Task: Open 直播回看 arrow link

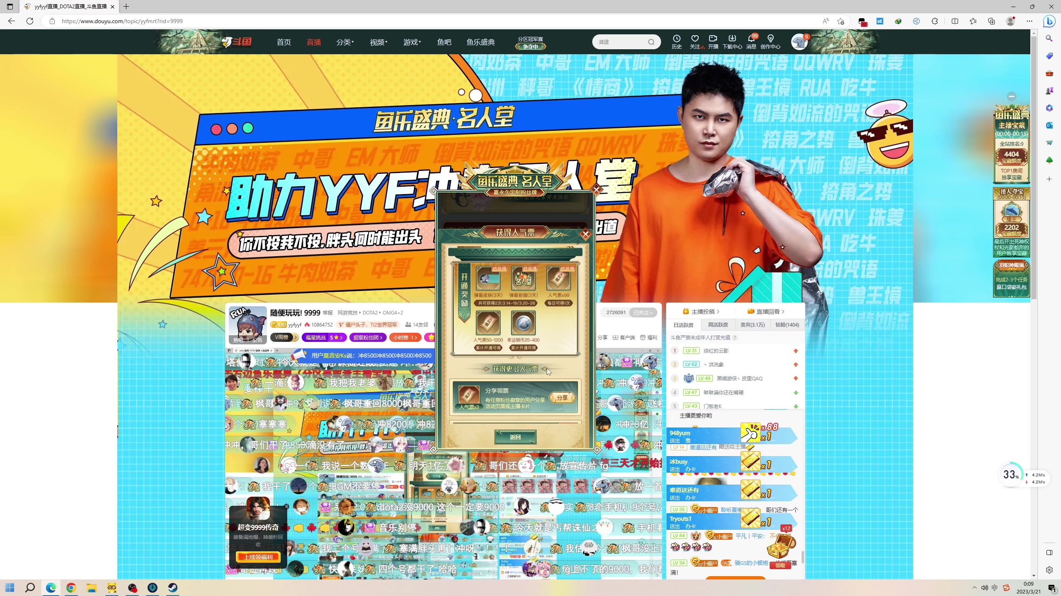Action: coord(766,311)
